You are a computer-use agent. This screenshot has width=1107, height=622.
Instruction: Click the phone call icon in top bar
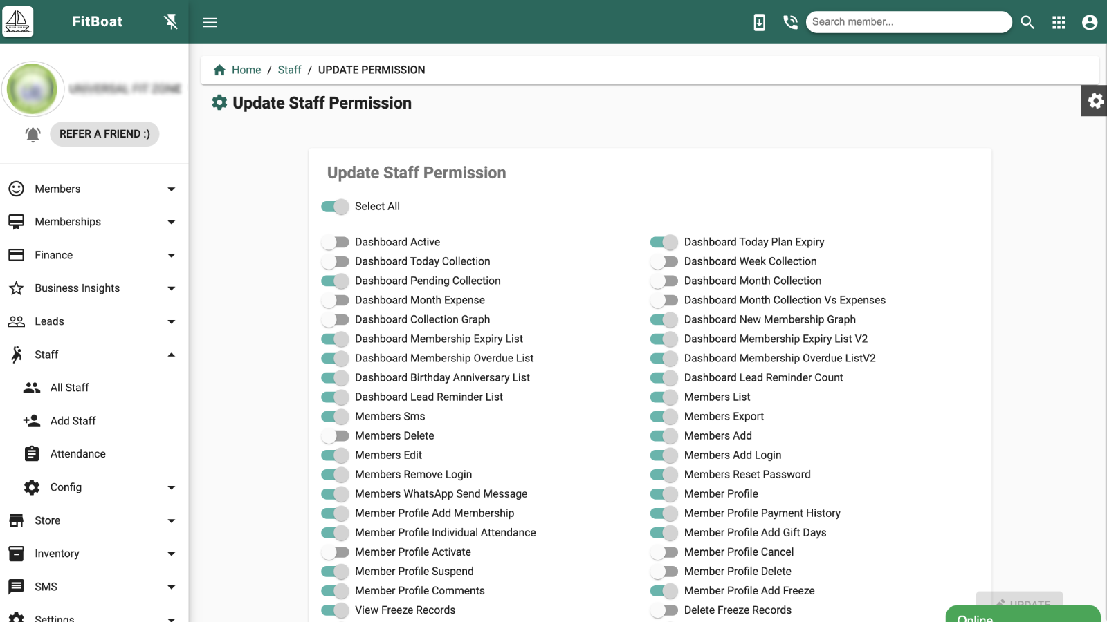point(789,21)
